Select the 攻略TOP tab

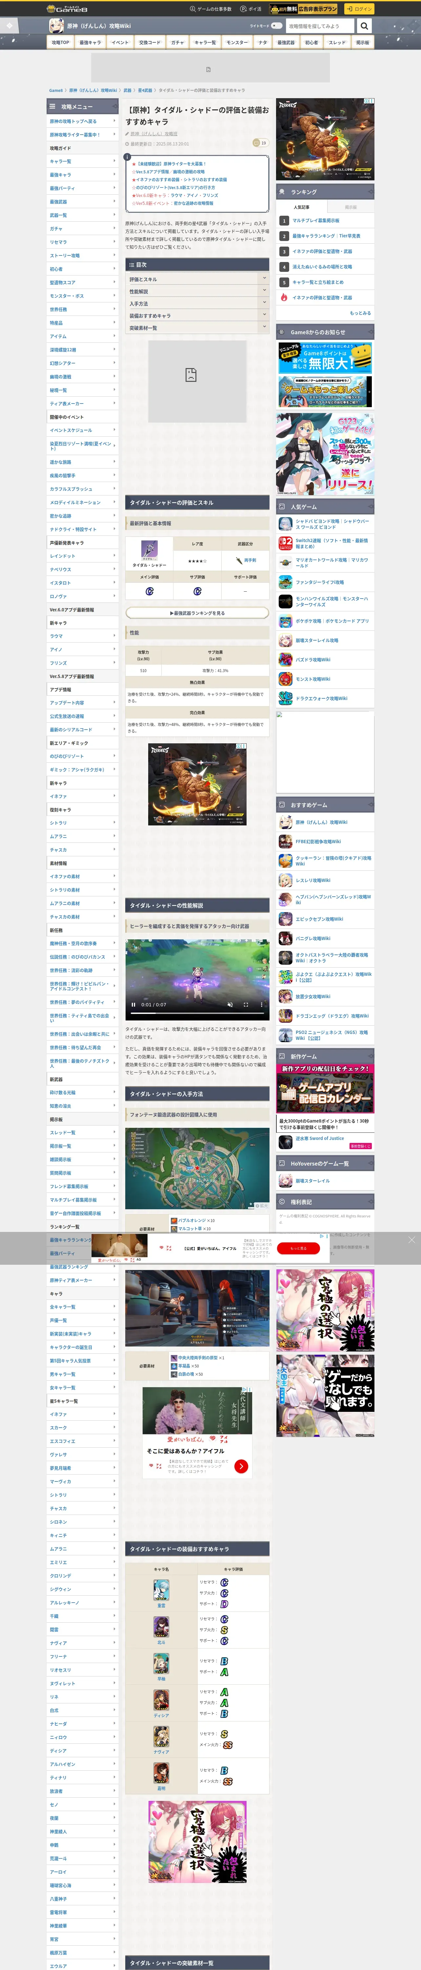click(60, 43)
